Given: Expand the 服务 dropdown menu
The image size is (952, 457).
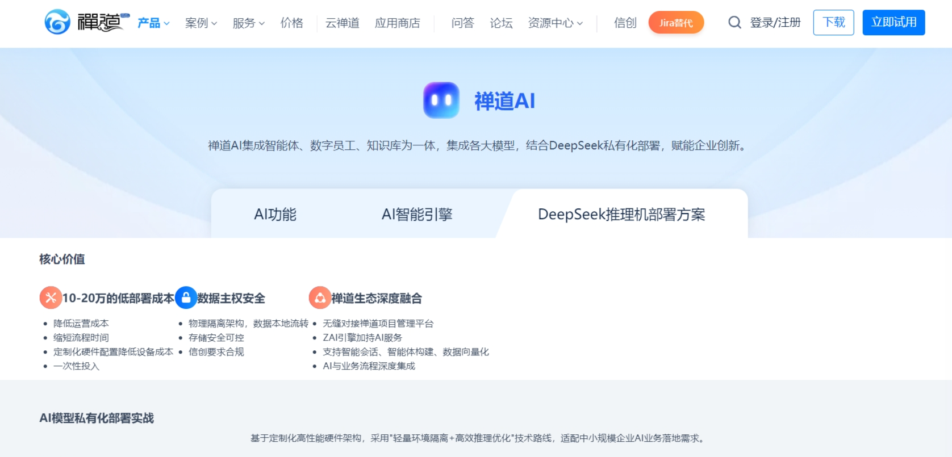Looking at the screenshot, I should 249,23.
